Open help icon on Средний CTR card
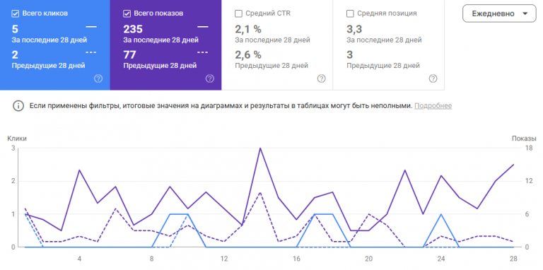Screen dimensions: 543x270 pyautogui.click(x=322, y=78)
